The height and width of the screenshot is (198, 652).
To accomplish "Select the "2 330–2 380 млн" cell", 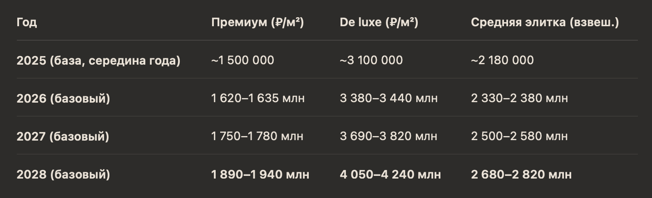I will (x=519, y=99).
